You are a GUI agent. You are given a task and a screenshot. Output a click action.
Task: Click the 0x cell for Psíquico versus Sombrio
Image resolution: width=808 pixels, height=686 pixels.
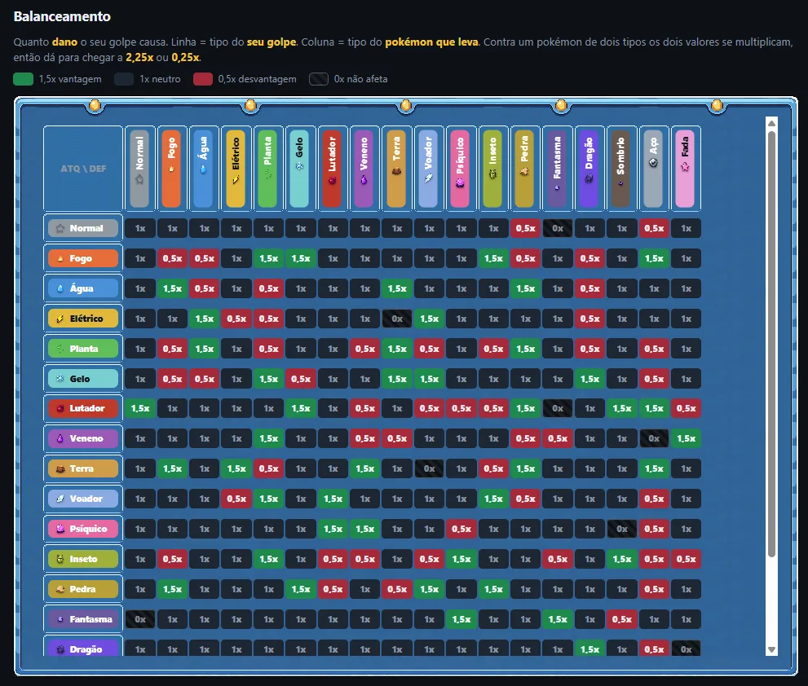pos(622,529)
